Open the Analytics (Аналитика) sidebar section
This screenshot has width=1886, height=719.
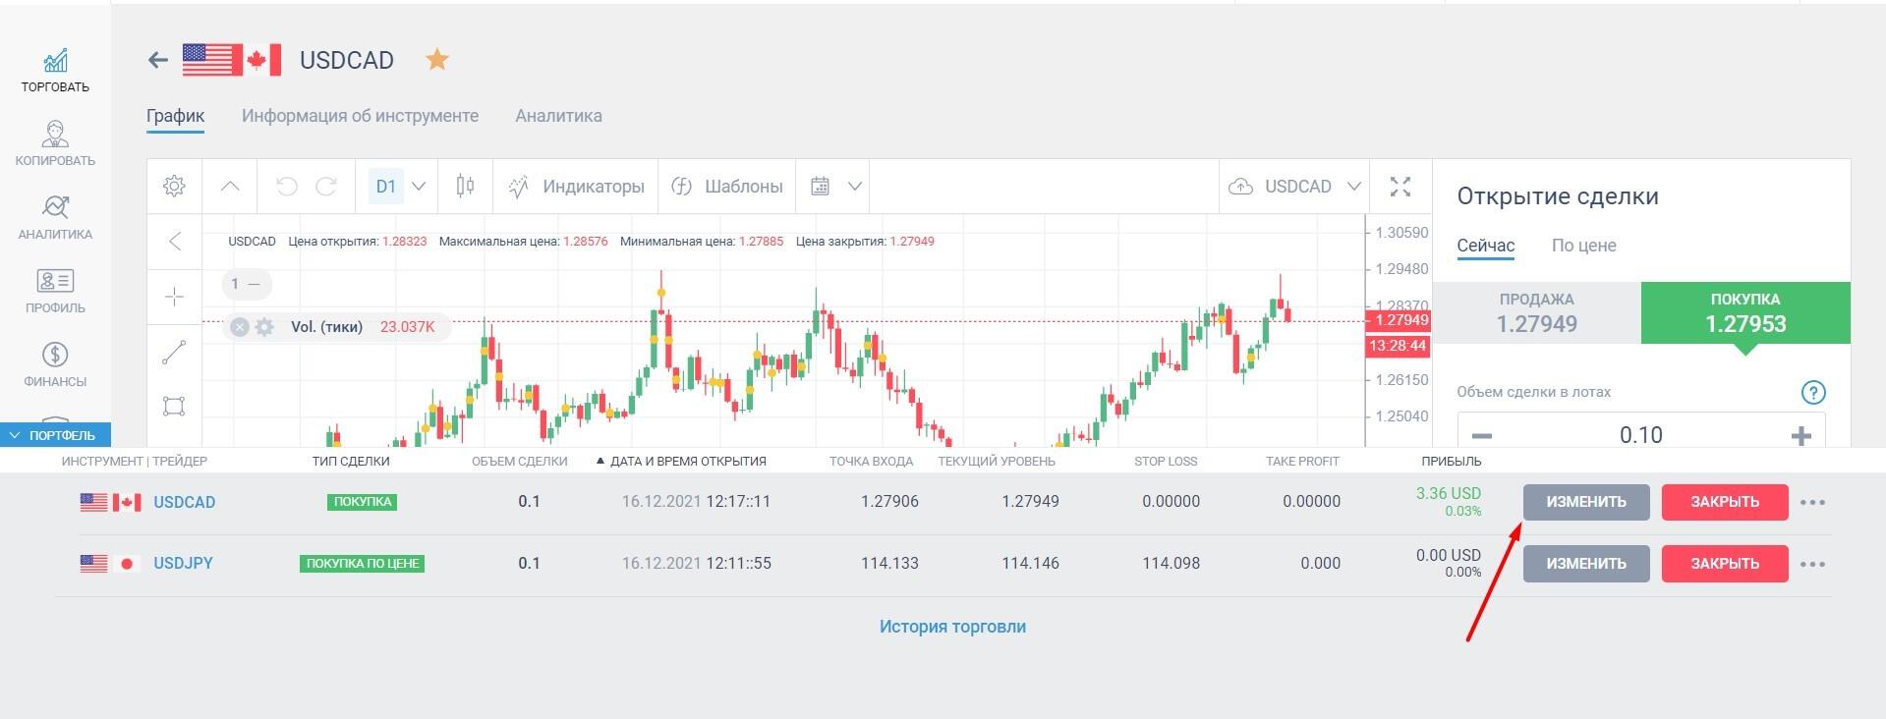55,218
